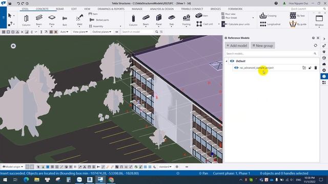Click the Windows Start button
Image resolution: width=328 pixels, height=184 pixels.
[x=5, y=179]
